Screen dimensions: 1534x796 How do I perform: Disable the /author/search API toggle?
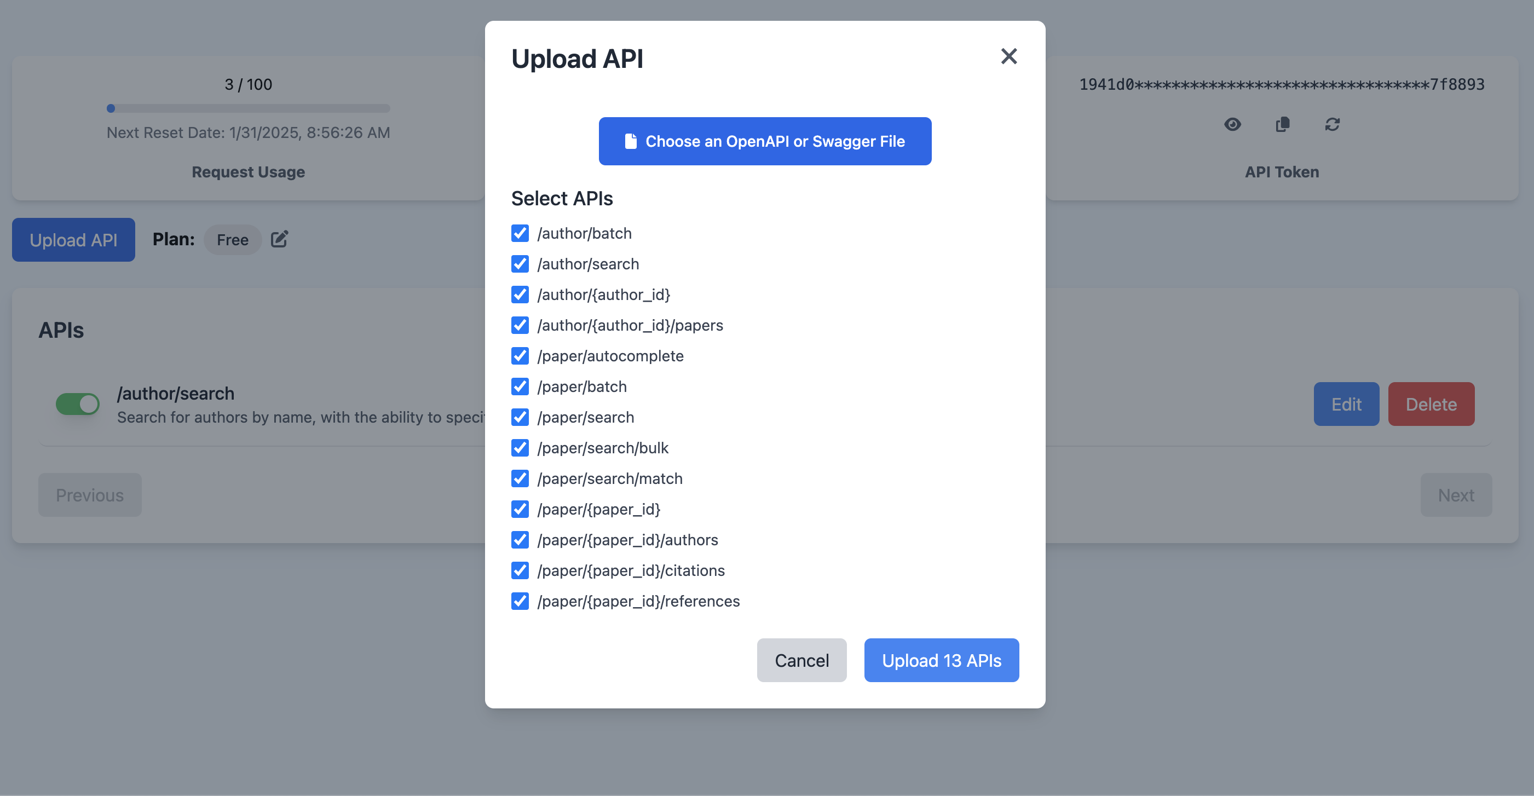point(77,404)
